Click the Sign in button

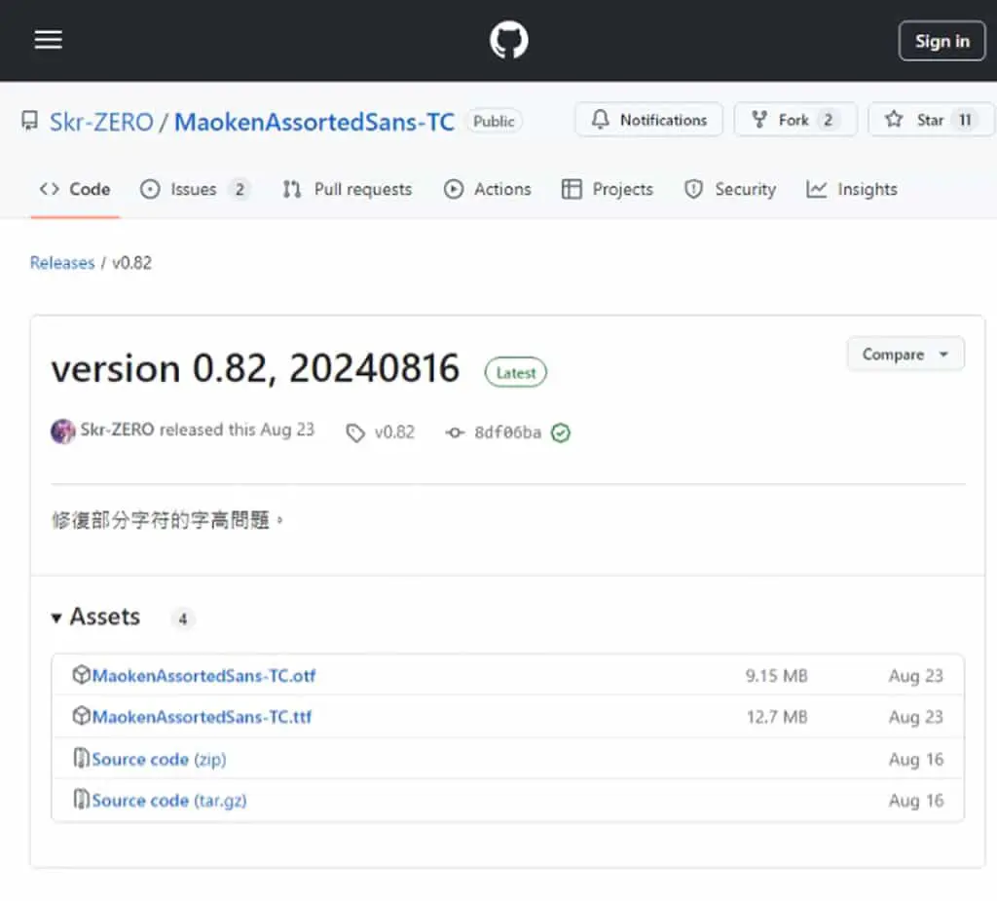click(942, 41)
